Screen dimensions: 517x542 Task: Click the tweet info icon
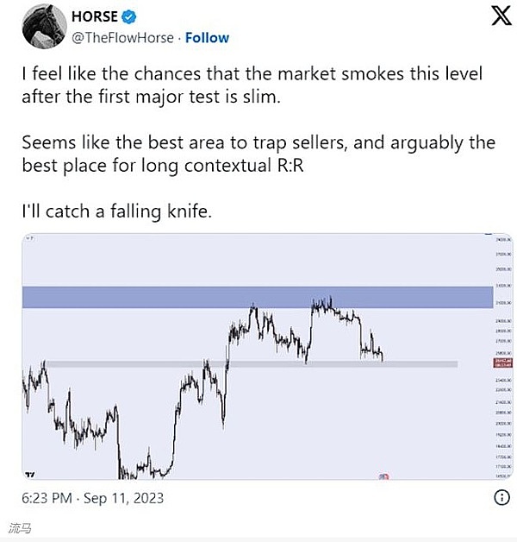pos(501,498)
